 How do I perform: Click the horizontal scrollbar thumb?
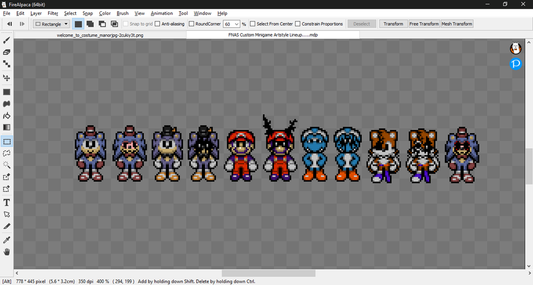268,273
